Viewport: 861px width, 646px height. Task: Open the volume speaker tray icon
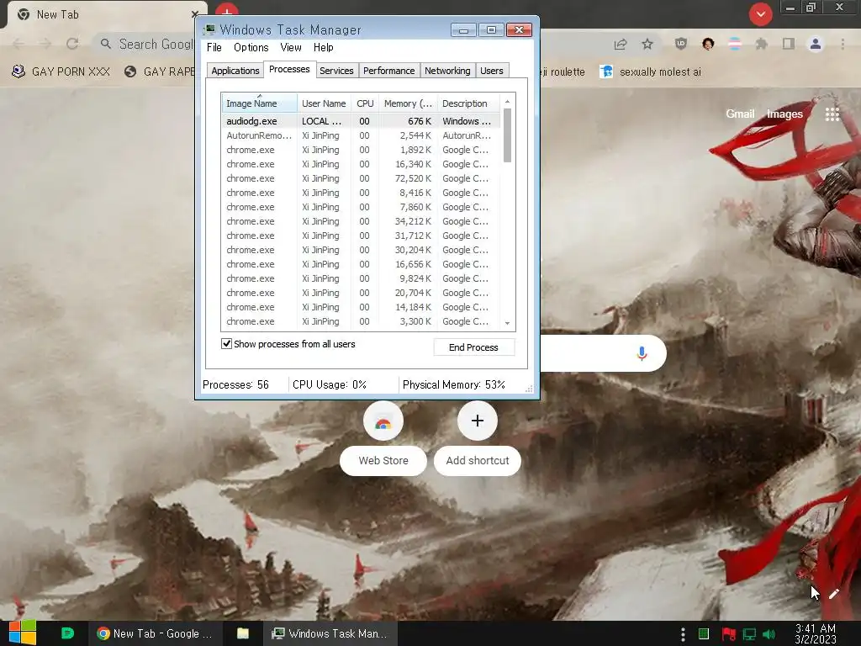[769, 634]
